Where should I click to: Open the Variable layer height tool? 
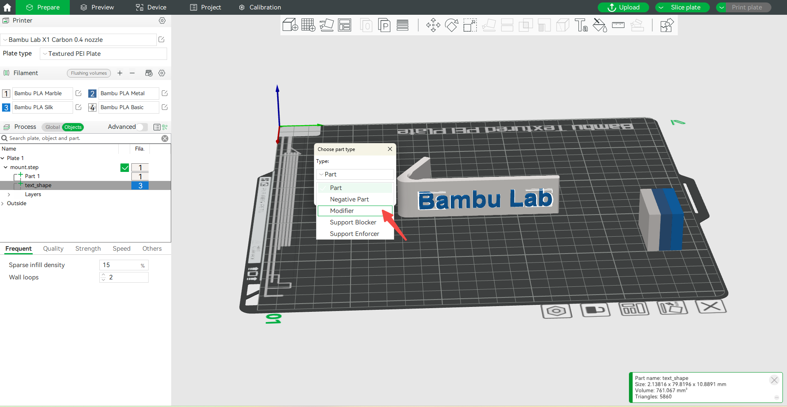point(402,25)
